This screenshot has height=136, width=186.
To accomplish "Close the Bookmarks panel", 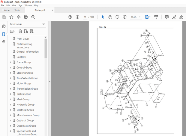I will click(x=43, y=24).
